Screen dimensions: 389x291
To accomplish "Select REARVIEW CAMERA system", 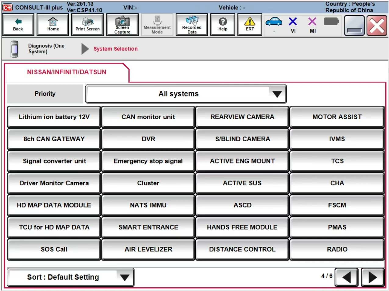I will tap(242, 117).
